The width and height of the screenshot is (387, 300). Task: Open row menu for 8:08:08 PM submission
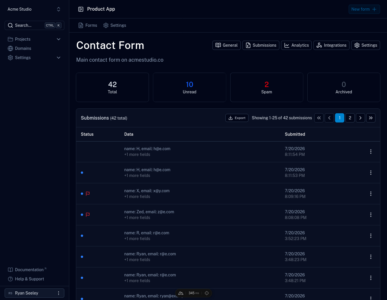coord(371,215)
